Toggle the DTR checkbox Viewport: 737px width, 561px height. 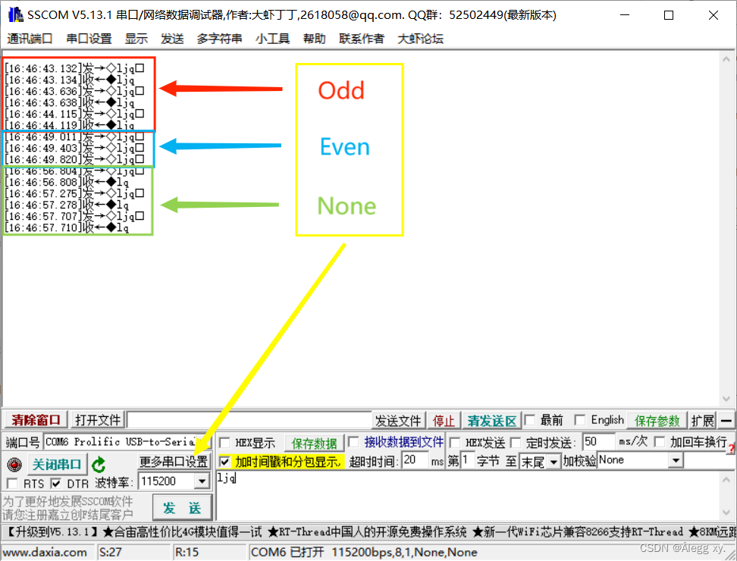[x=56, y=483]
